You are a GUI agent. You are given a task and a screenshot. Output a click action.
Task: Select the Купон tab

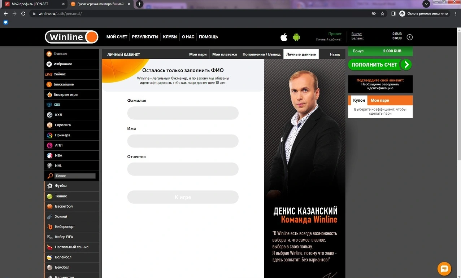coord(359,100)
